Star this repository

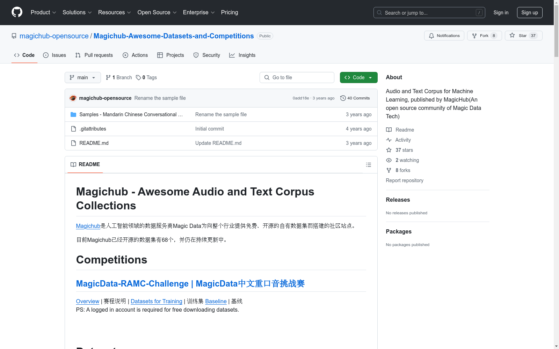[523, 36]
